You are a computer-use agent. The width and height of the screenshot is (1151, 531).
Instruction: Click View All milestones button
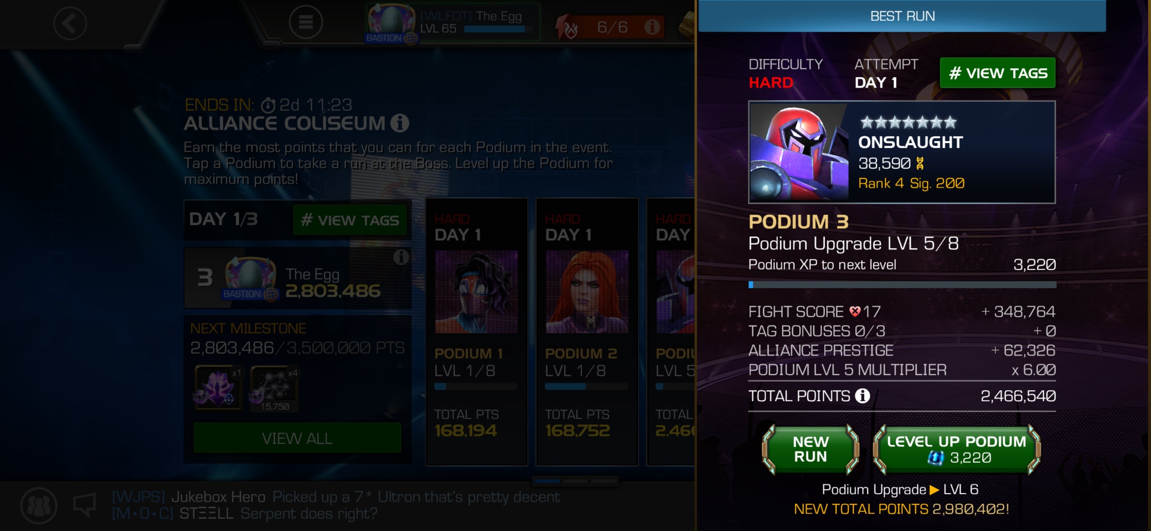click(x=297, y=438)
